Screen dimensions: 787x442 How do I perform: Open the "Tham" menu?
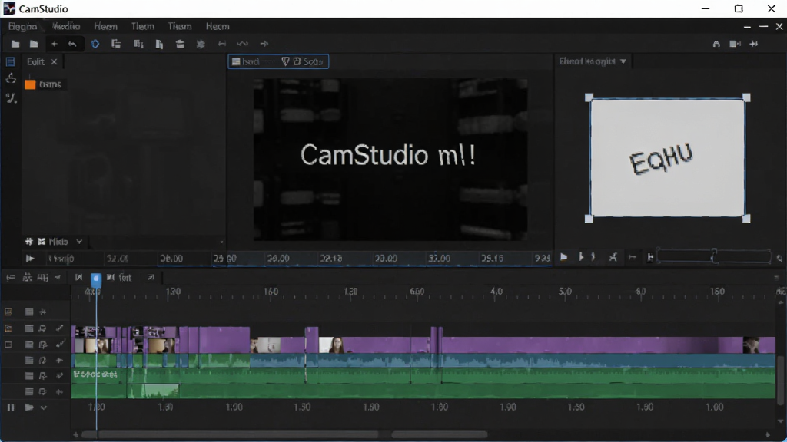point(180,26)
